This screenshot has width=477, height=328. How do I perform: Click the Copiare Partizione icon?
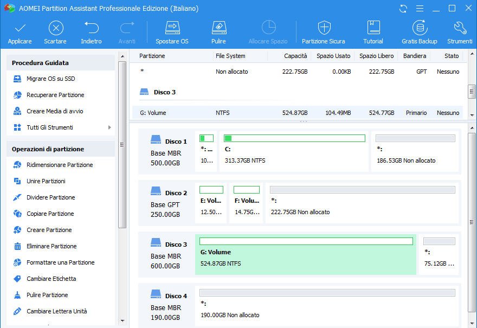pos(17,214)
